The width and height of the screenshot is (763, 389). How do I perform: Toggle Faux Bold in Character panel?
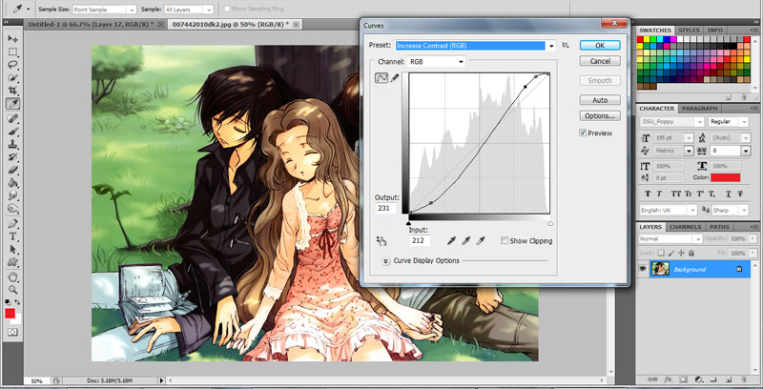point(648,194)
